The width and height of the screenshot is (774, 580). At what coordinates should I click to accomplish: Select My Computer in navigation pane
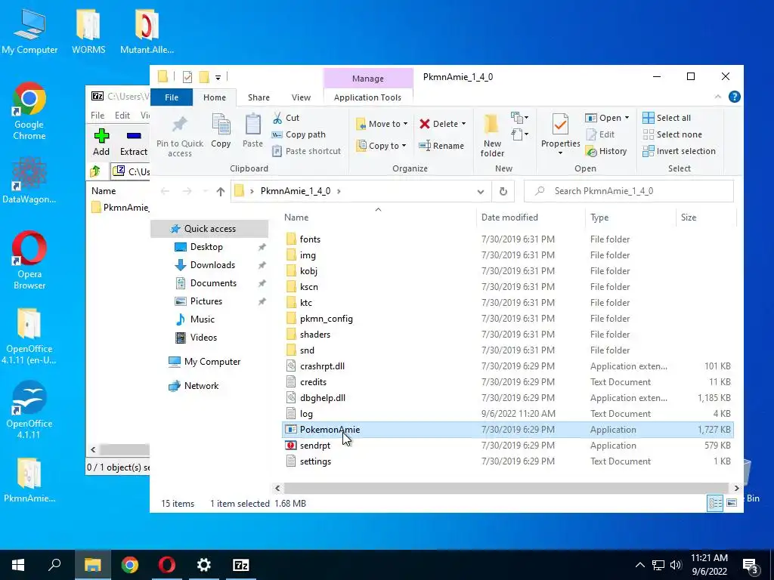[x=212, y=362]
